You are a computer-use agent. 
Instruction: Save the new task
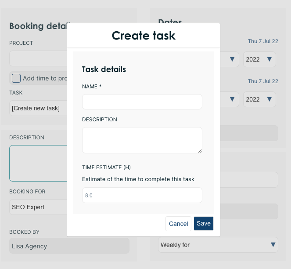click(x=203, y=223)
